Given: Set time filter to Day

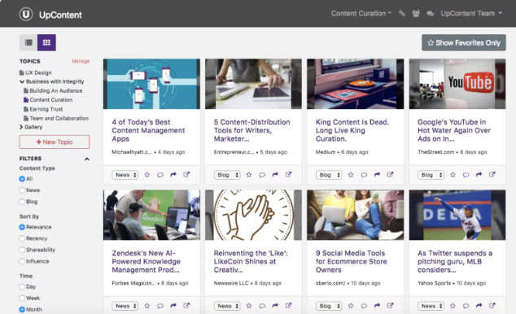Looking at the screenshot, I should pos(22,286).
